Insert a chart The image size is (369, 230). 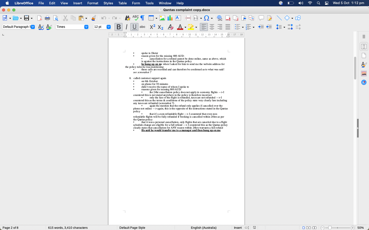[x=170, y=18]
